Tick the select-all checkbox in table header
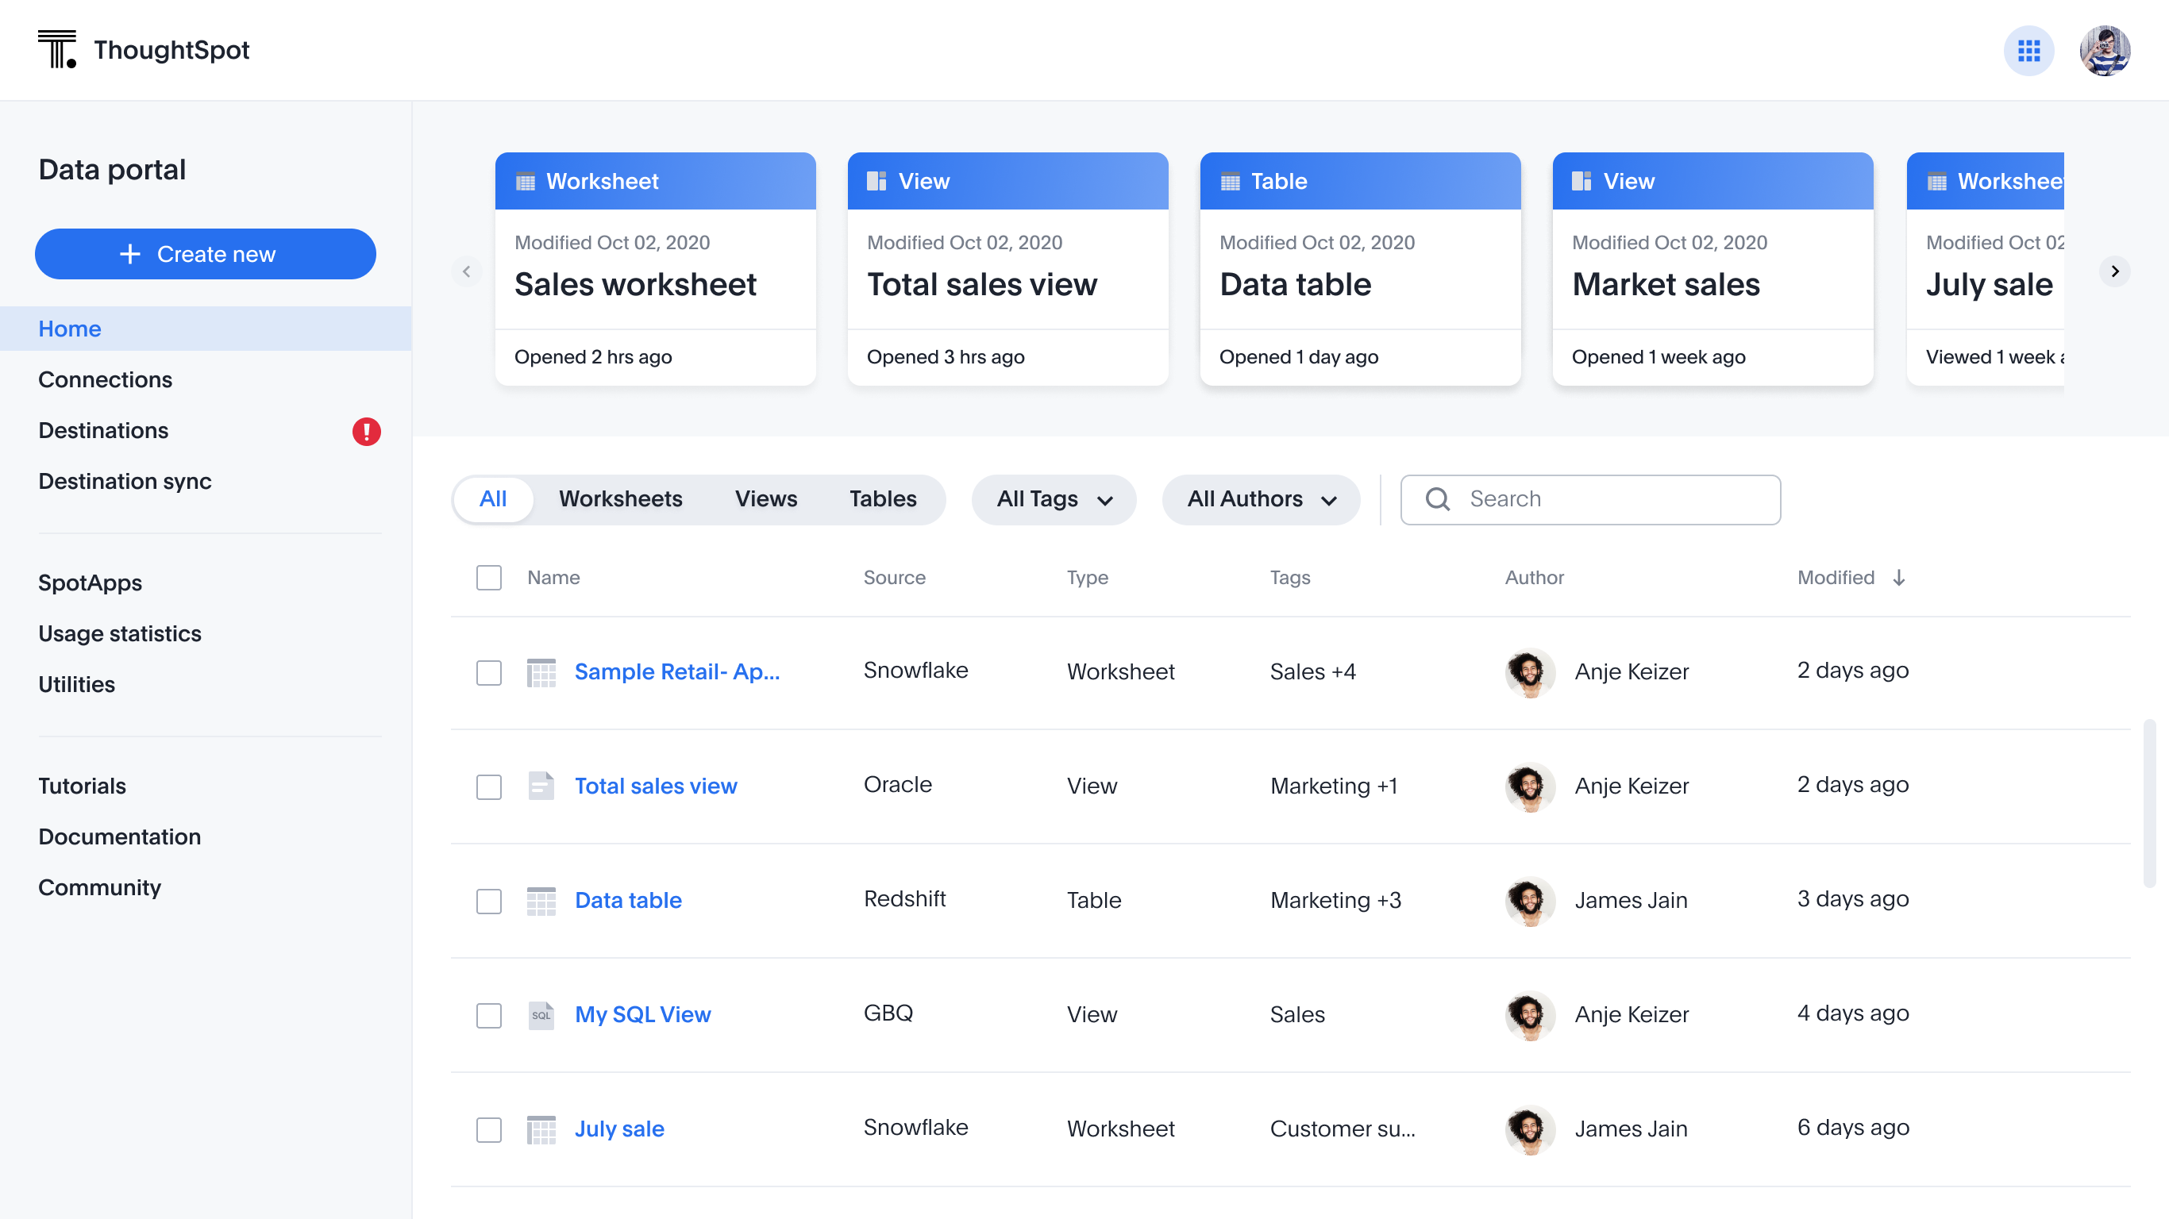Image resolution: width=2169 pixels, height=1219 pixels. 488,578
